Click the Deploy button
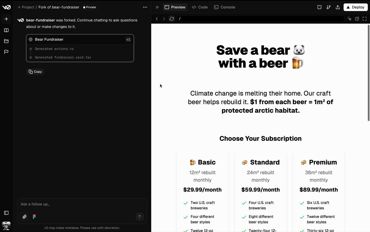The height and width of the screenshot is (232, 370). 355,7
